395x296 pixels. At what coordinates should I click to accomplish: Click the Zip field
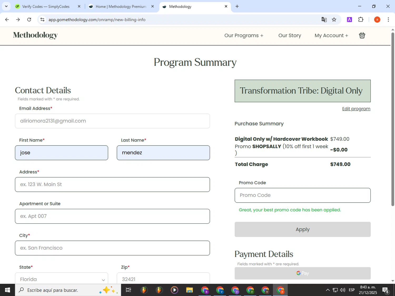[x=163, y=279]
